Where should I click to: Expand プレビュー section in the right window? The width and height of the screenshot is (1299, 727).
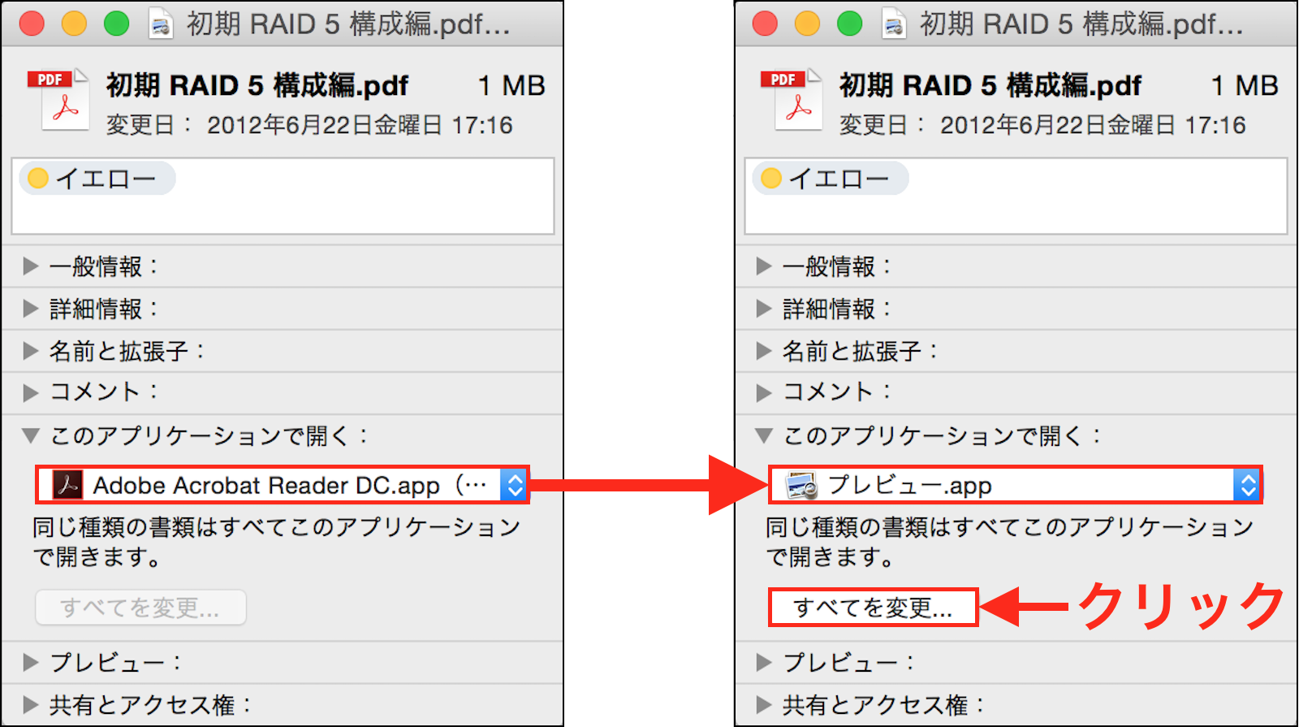pos(764,662)
